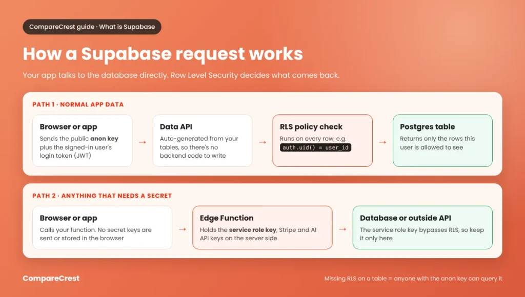The image size is (525, 297).
Task: Click the "CompareCrest guide · What is Supabase" badge
Action: [92, 27]
